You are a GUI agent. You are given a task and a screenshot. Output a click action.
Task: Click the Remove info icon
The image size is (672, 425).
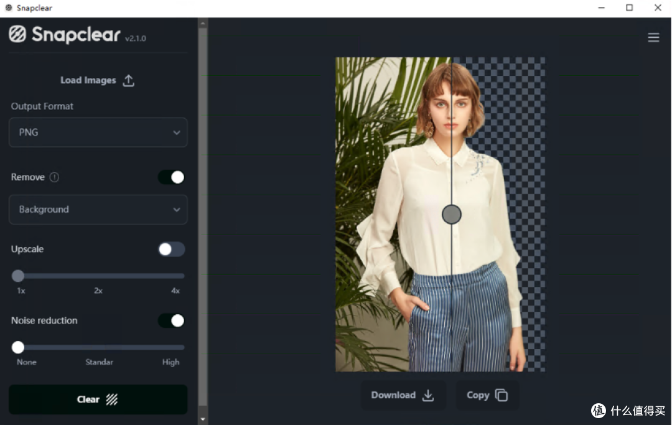pos(54,177)
